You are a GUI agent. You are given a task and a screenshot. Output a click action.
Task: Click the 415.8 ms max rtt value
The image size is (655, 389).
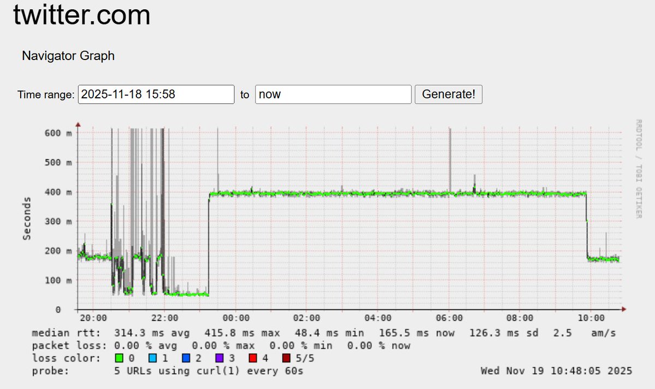click(x=242, y=333)
